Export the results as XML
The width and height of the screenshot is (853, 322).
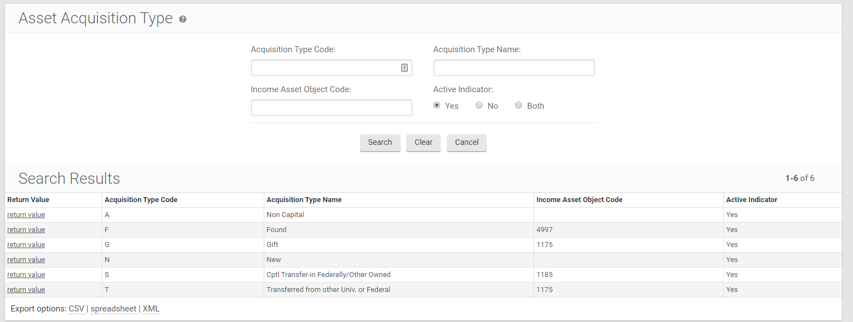click(x=151, y=309)
